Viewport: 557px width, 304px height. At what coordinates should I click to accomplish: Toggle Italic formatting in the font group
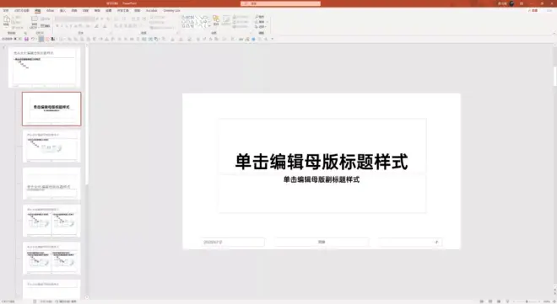click(62, 26)
